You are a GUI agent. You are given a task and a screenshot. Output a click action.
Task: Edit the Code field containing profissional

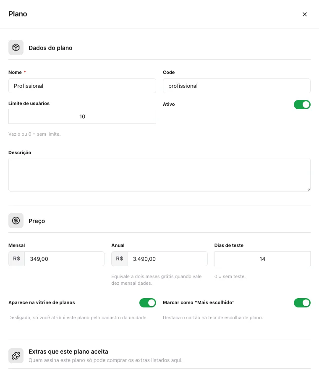click(237, 86)
